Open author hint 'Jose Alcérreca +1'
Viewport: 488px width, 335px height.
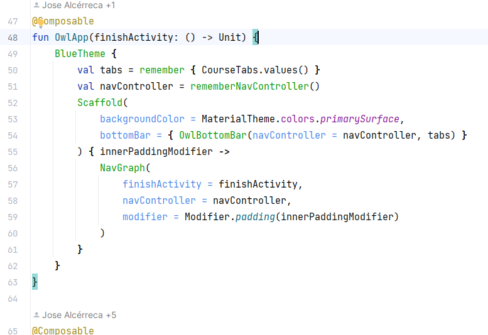(x=79, y=5)
